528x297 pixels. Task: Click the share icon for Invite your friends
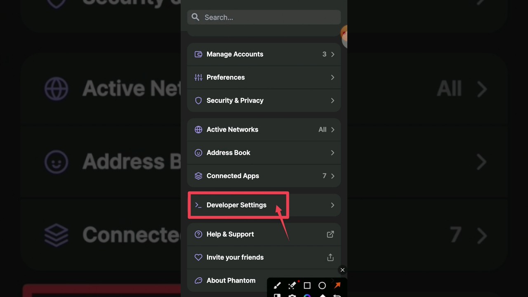click(330, 257)
